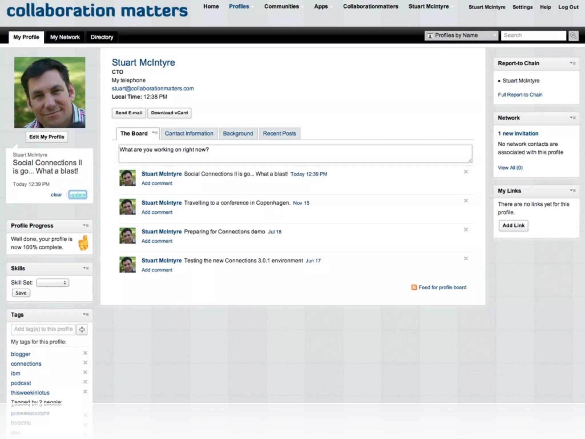
Task: Open the My Network tab
Action: pos(65,37)
